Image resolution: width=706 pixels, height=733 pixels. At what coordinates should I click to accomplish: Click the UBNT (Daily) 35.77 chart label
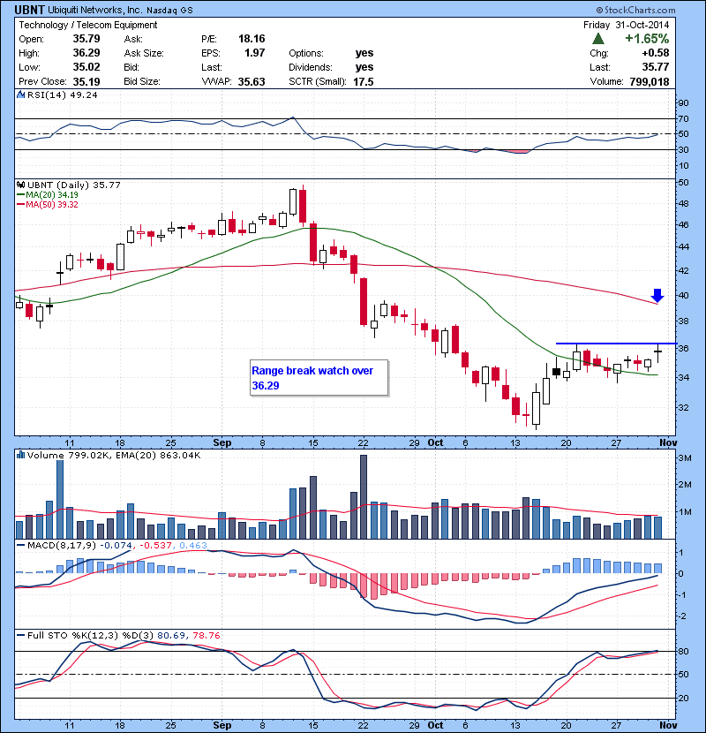[74, 185]
